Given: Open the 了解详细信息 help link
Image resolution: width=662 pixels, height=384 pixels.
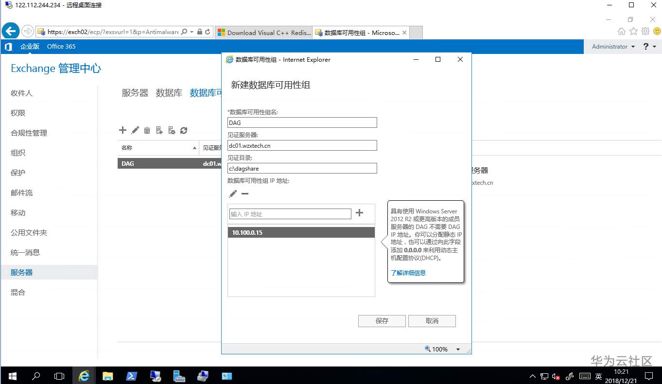Looking at the screenshot, I should coord(408,273).
